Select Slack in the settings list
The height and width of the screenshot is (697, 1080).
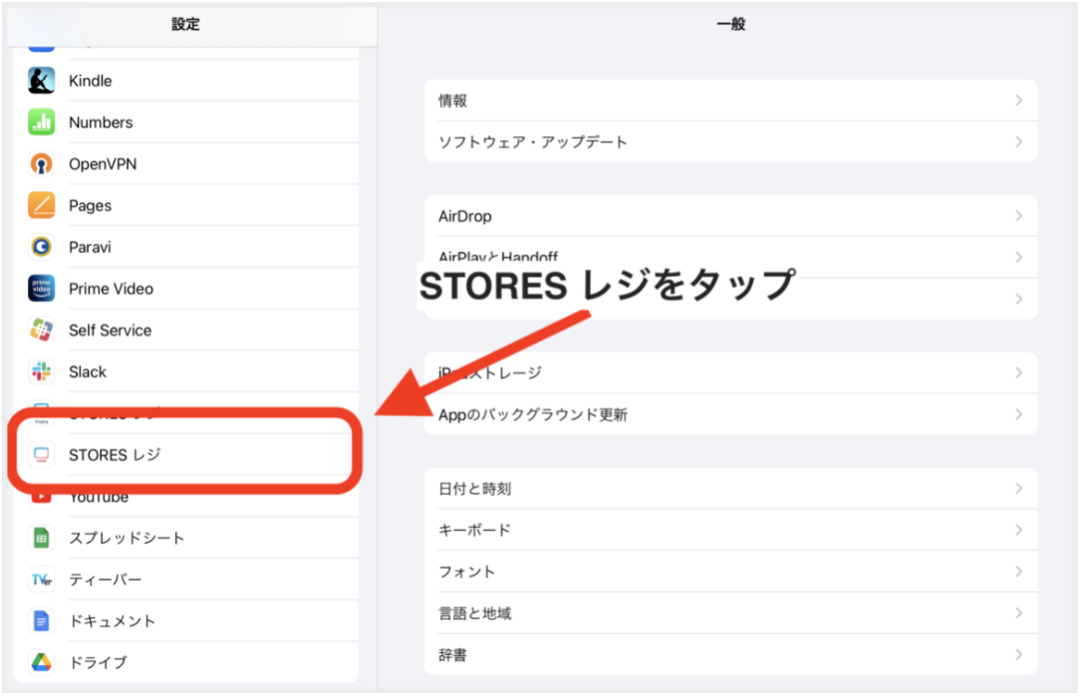[x=186, y=371]
